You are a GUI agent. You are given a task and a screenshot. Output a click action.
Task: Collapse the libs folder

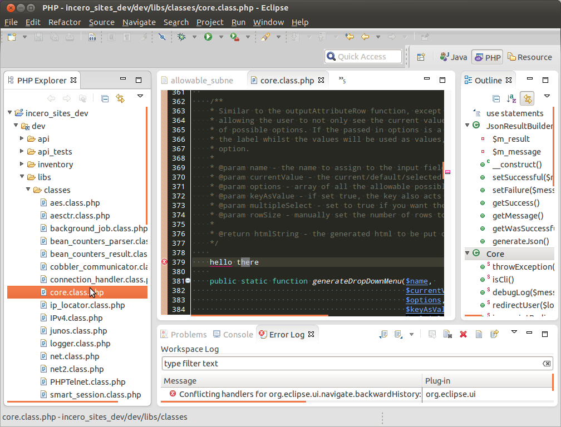[22, 176]
